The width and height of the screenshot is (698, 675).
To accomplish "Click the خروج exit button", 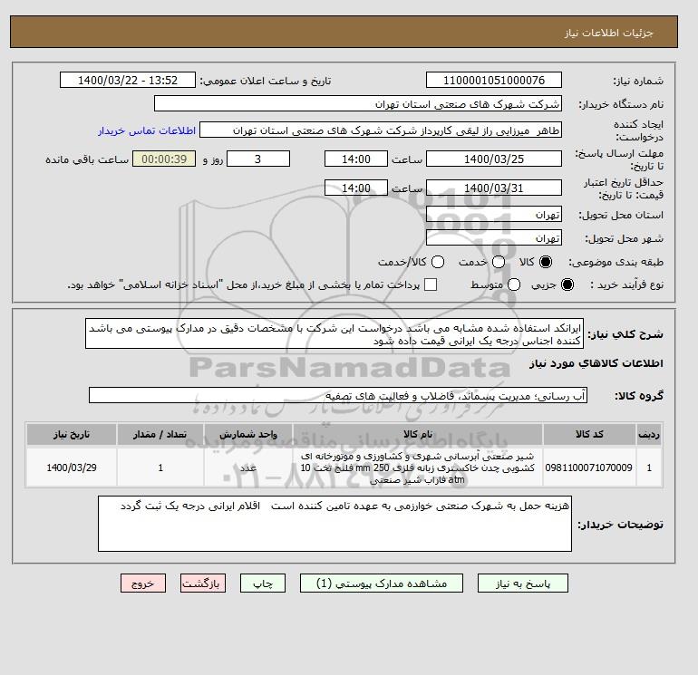I will pyautogui.click(x=143, y=583).
